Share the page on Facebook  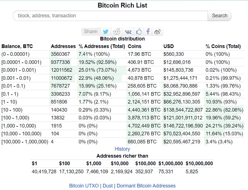pyautogui.click(x=148, y=32)
